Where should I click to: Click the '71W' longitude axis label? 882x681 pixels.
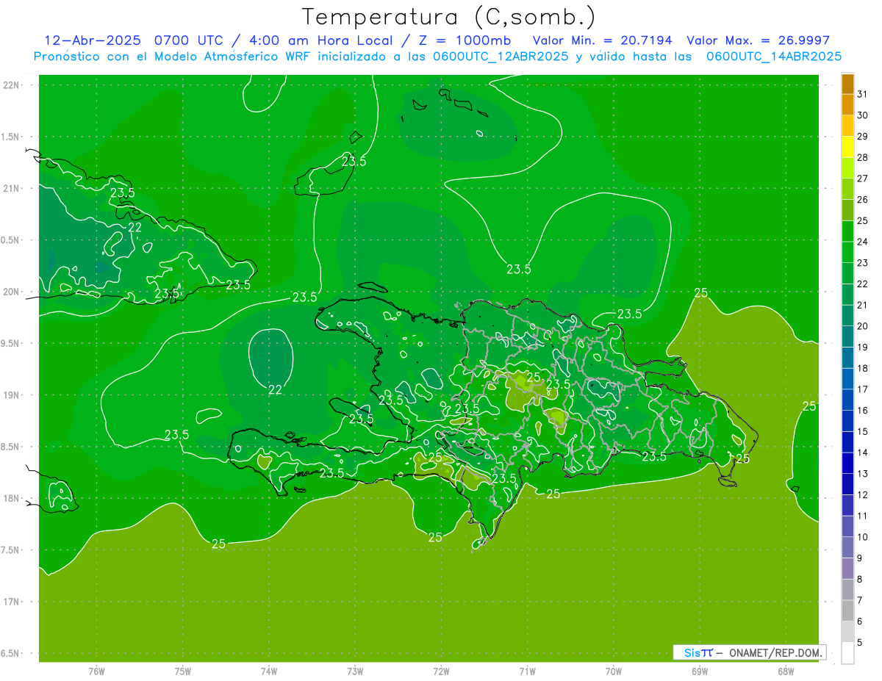pyautogui.click(x=527, y=671)
